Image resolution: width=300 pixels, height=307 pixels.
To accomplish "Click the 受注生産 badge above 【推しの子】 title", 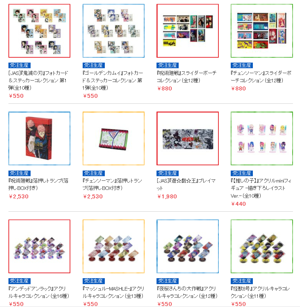I will click(x=242, y=173).
